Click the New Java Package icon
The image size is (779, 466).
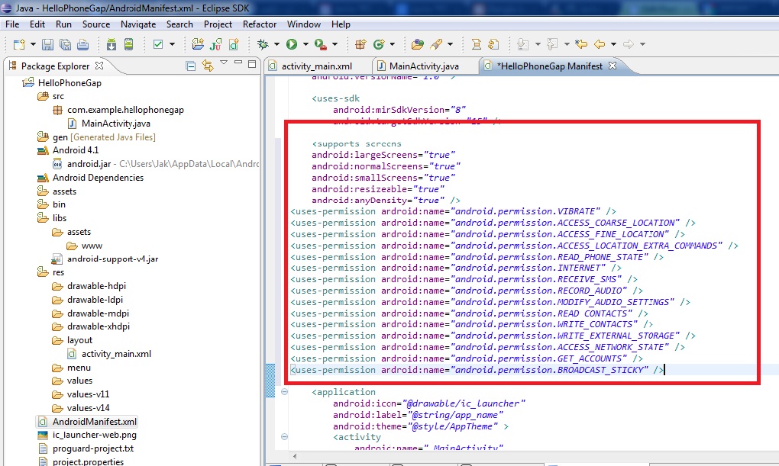[x=360, y=44]
